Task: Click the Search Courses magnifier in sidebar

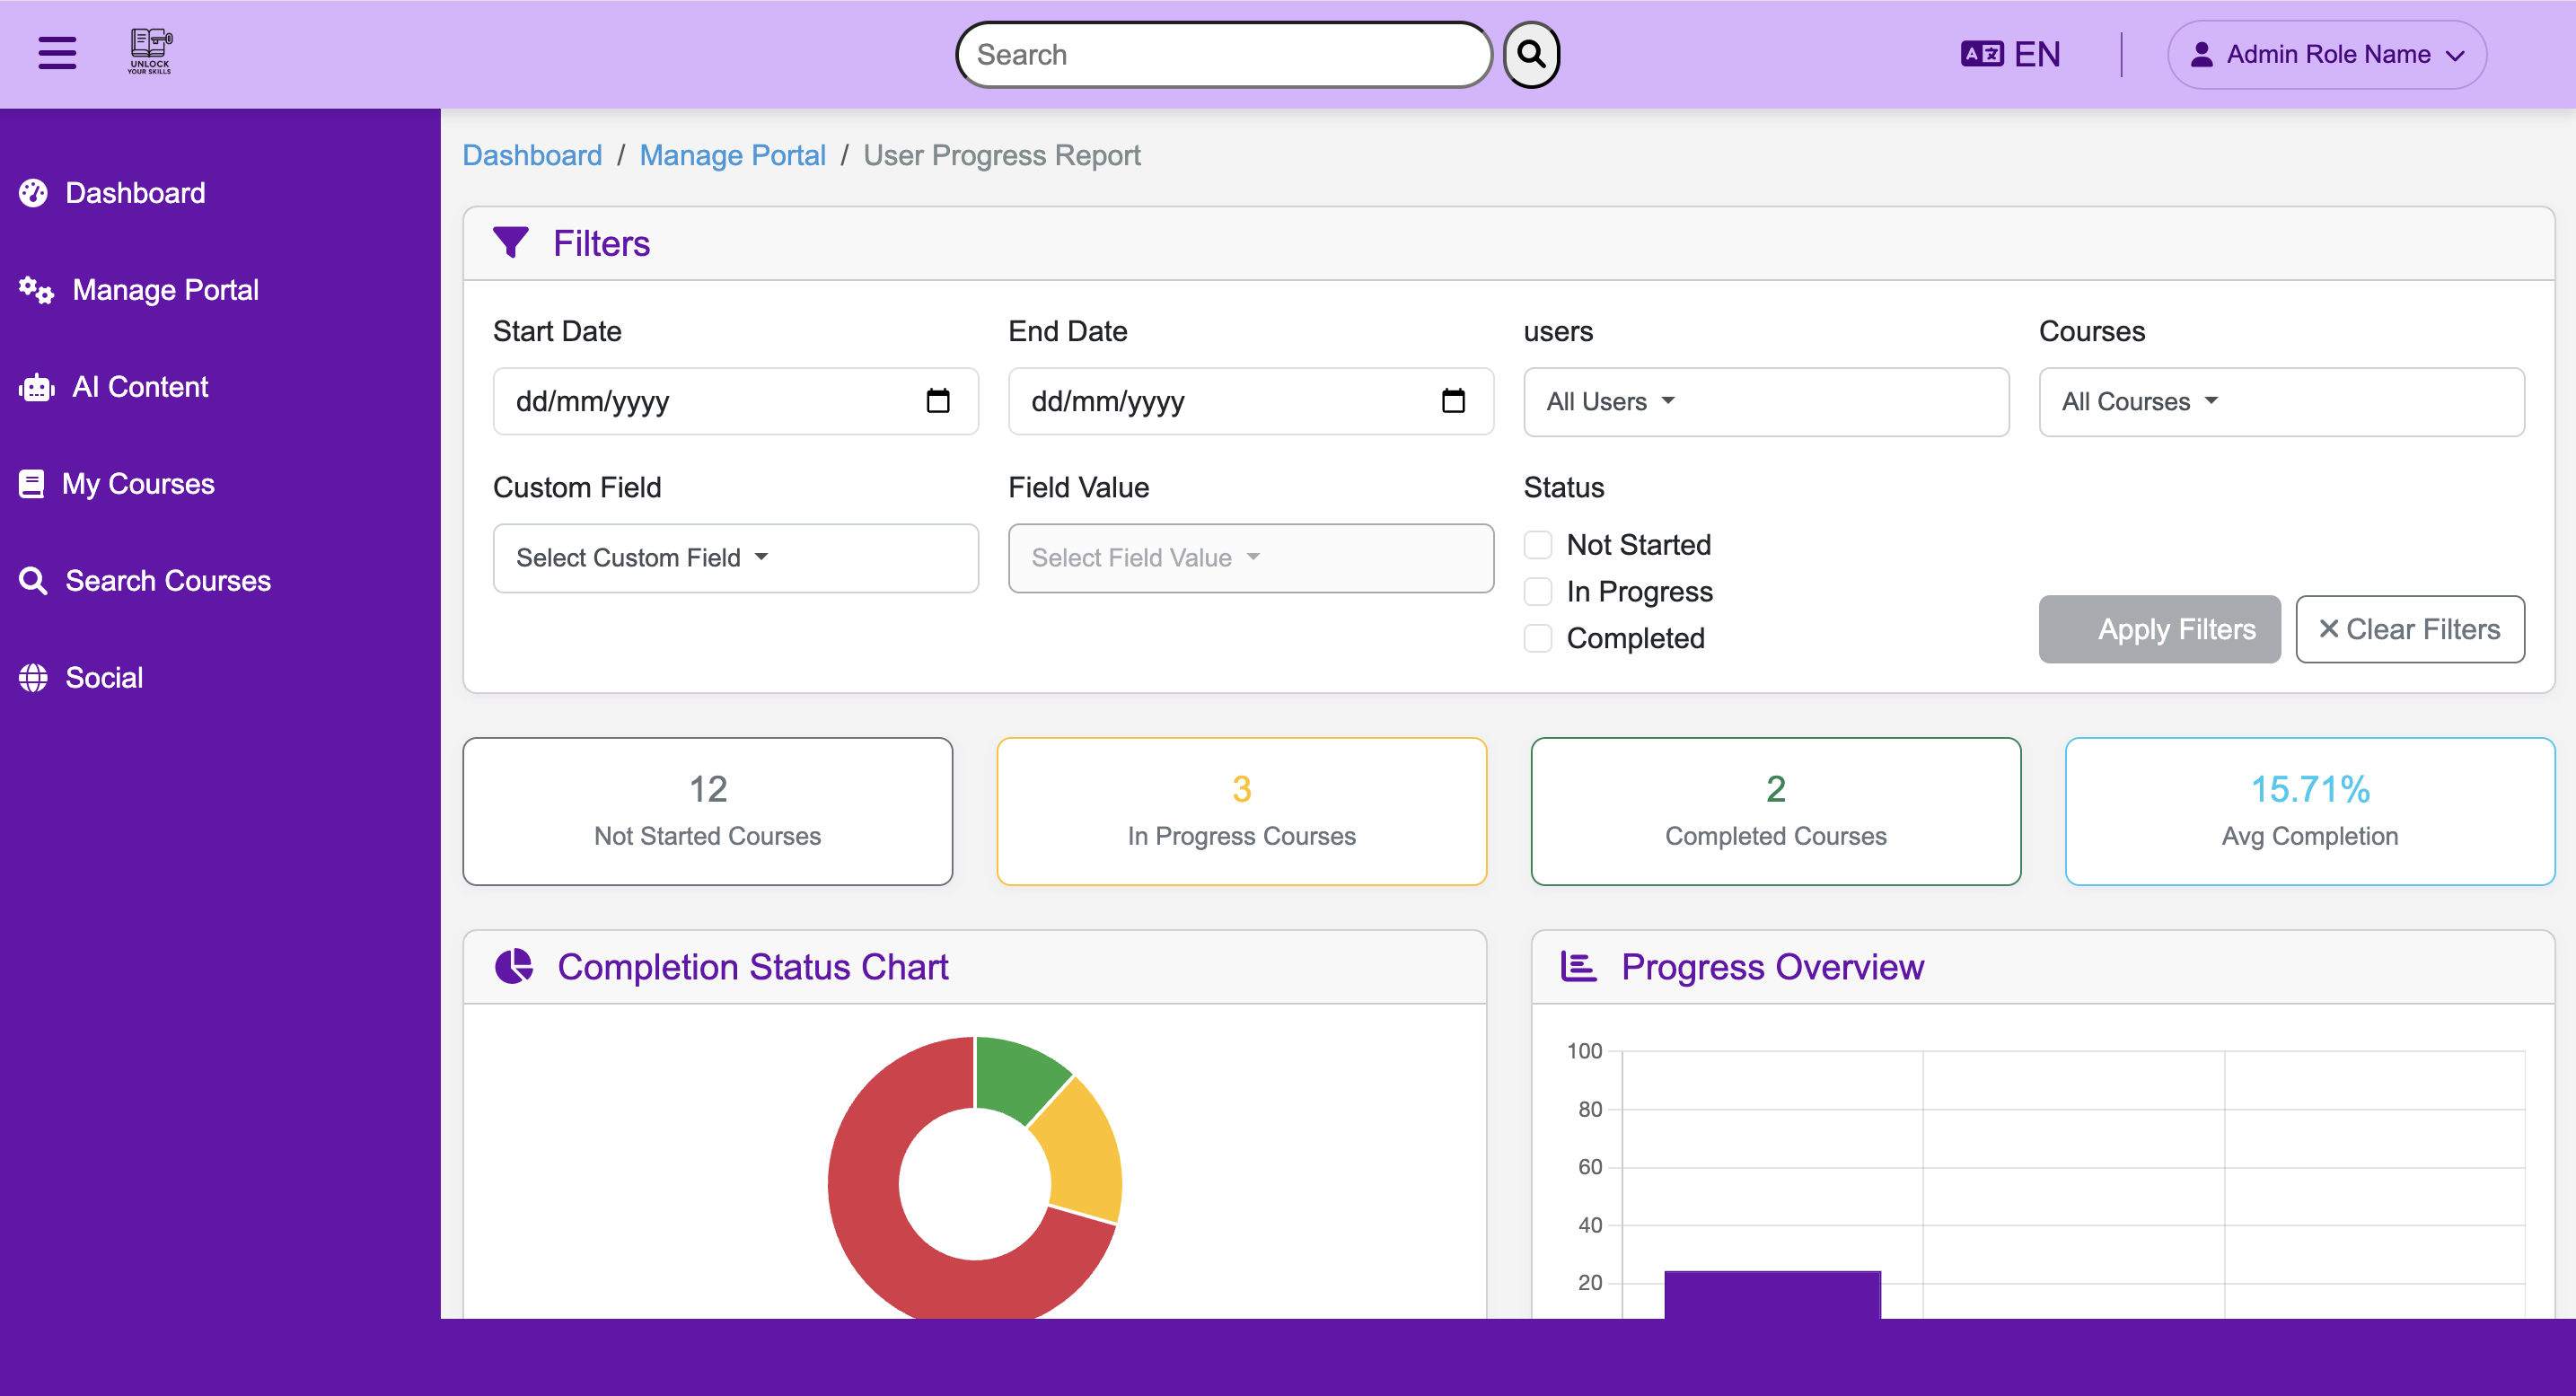Action: pyautogui.click(x=34, y=580)
